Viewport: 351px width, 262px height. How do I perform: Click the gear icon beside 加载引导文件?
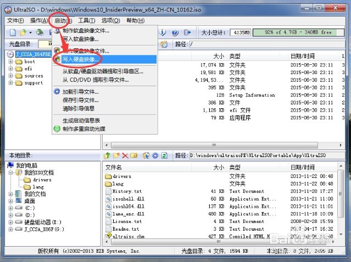(x=57, y=91)
